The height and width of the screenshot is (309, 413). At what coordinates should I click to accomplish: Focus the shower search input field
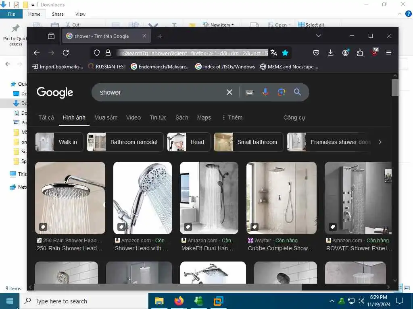click(x=161, y=92)
